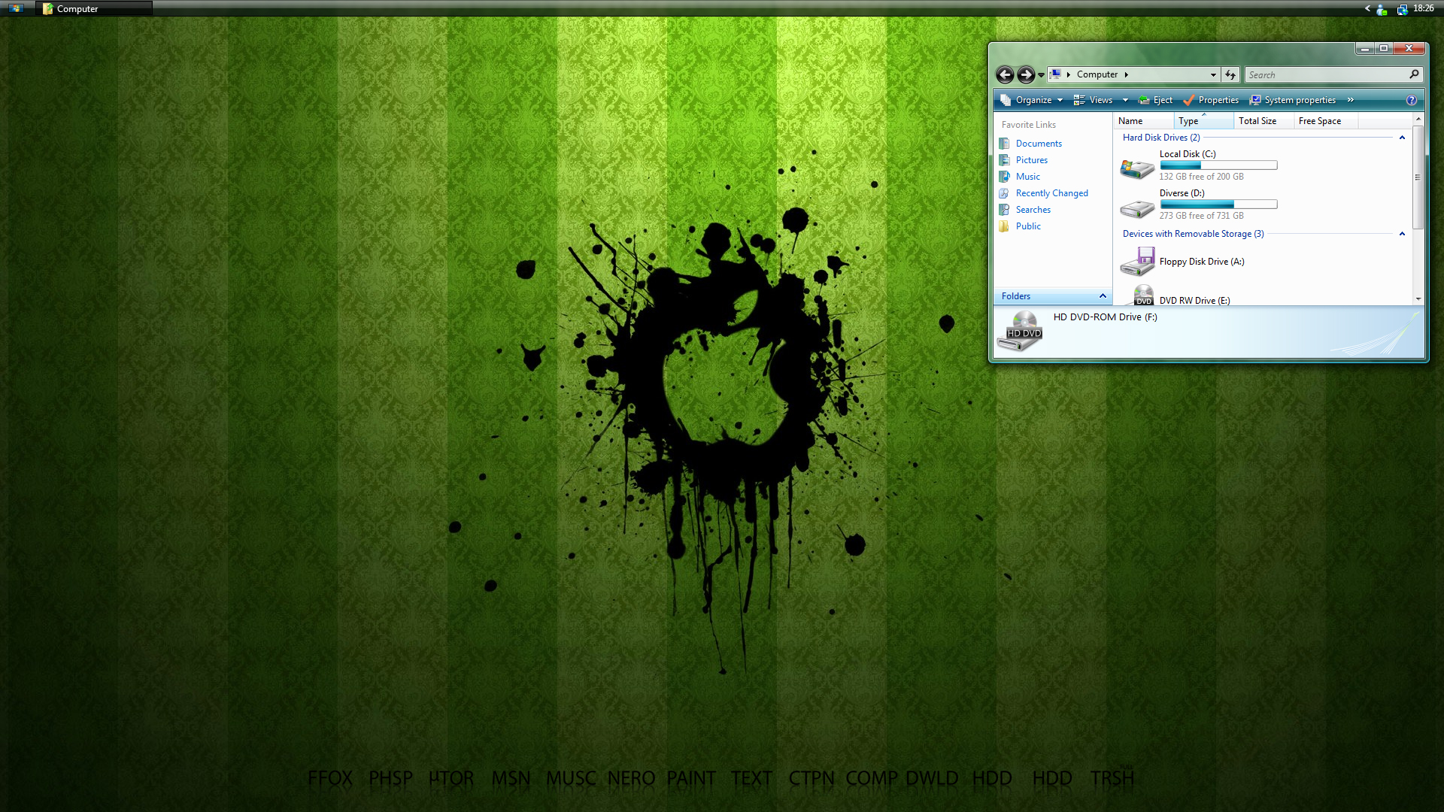Image resolution: width=1444 pixels, height=812 pixels.
Task: Select Diverse D drive
Action: [1183, 203]
